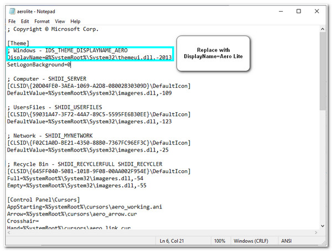Click the CLSID line starting with 645FF040
The height and width of the screenshot is (251, 332).
tap(99, 171)
